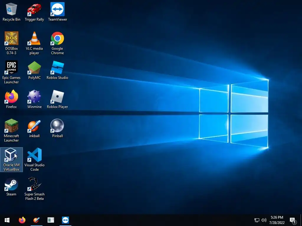Select the Epic Games Launcher shortcut

pyautogui.click(x=12, y=72)
